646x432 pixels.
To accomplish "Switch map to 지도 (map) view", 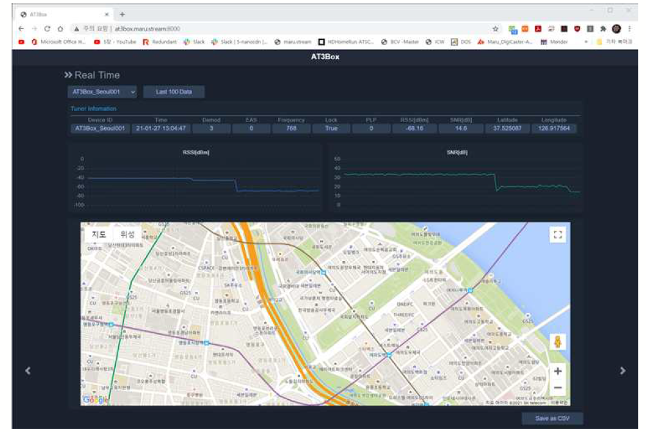I will click(x=98, y=235).
